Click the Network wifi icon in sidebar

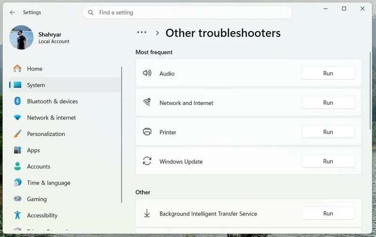[x=17, y=118]
